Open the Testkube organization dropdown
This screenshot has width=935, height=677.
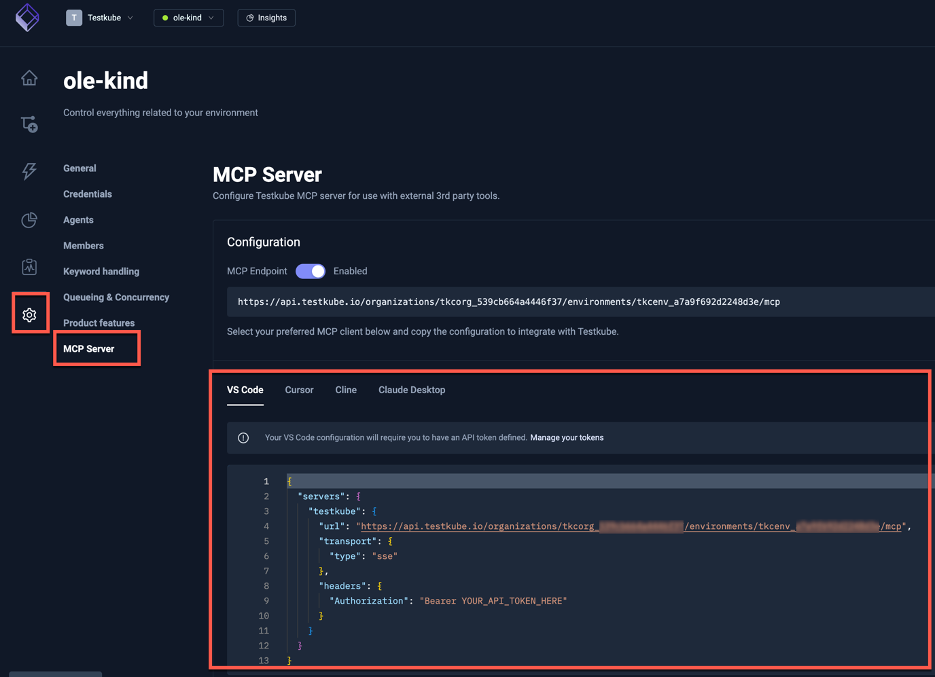(101, 18)
